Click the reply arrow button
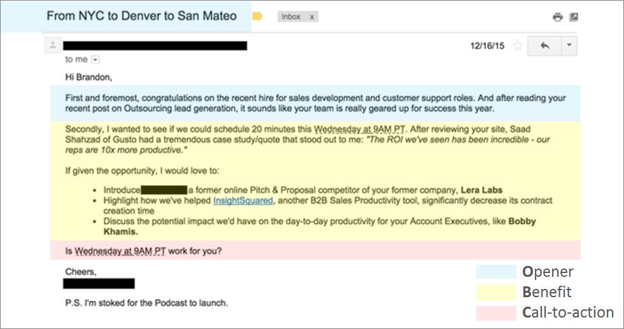This screenshot has height=329, width=624. (544, 45)
